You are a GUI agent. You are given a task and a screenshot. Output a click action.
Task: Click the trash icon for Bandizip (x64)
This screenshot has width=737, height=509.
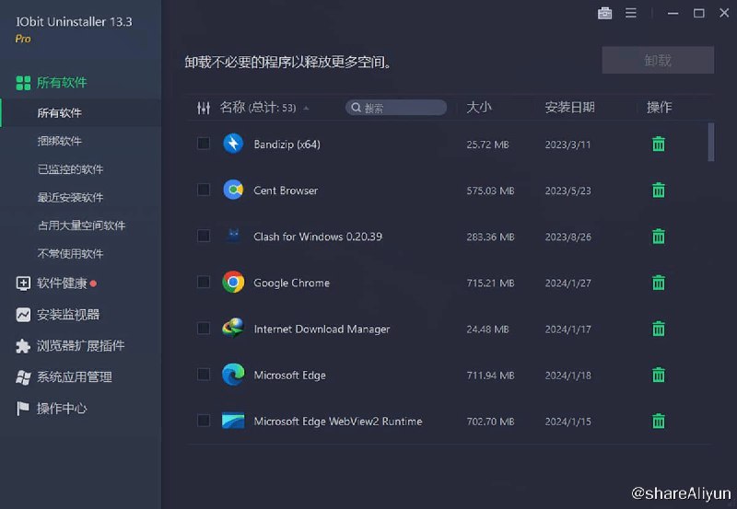point(659,145)
